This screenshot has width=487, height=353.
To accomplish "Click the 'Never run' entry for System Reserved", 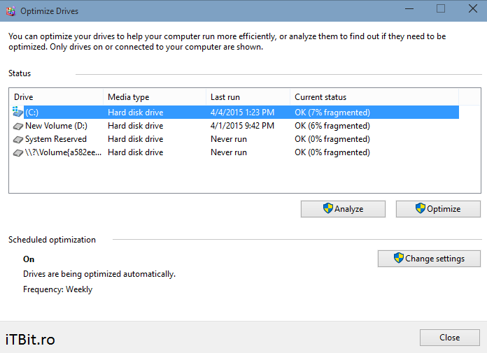I will [229, 139].
